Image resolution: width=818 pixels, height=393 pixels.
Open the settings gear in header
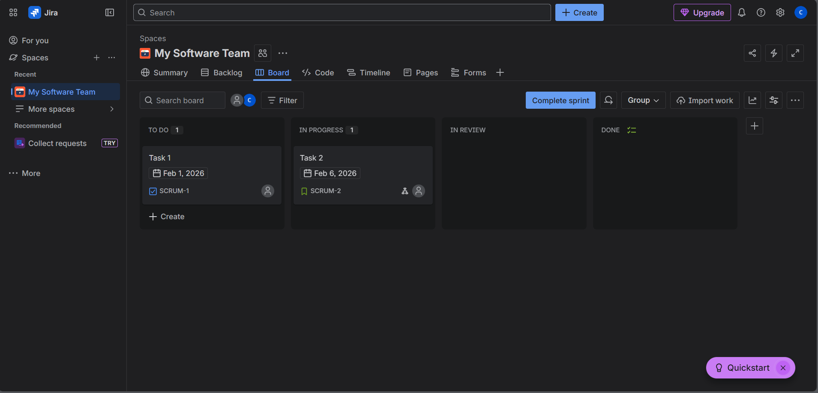tap(780, 13)
